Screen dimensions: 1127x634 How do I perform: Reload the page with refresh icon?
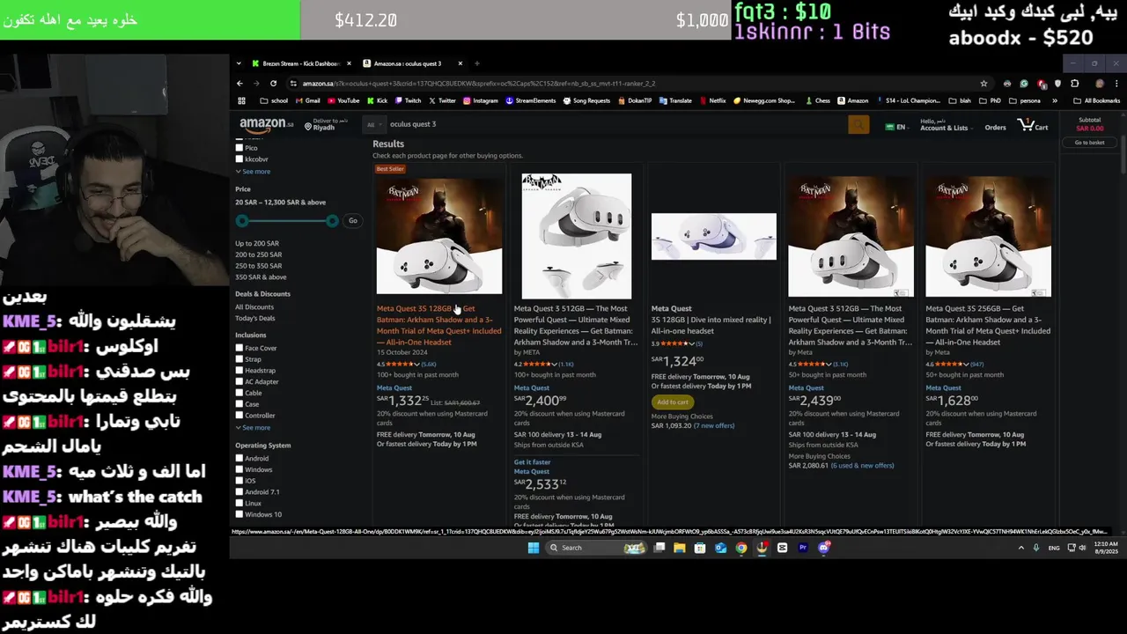(x=273, y=84)
